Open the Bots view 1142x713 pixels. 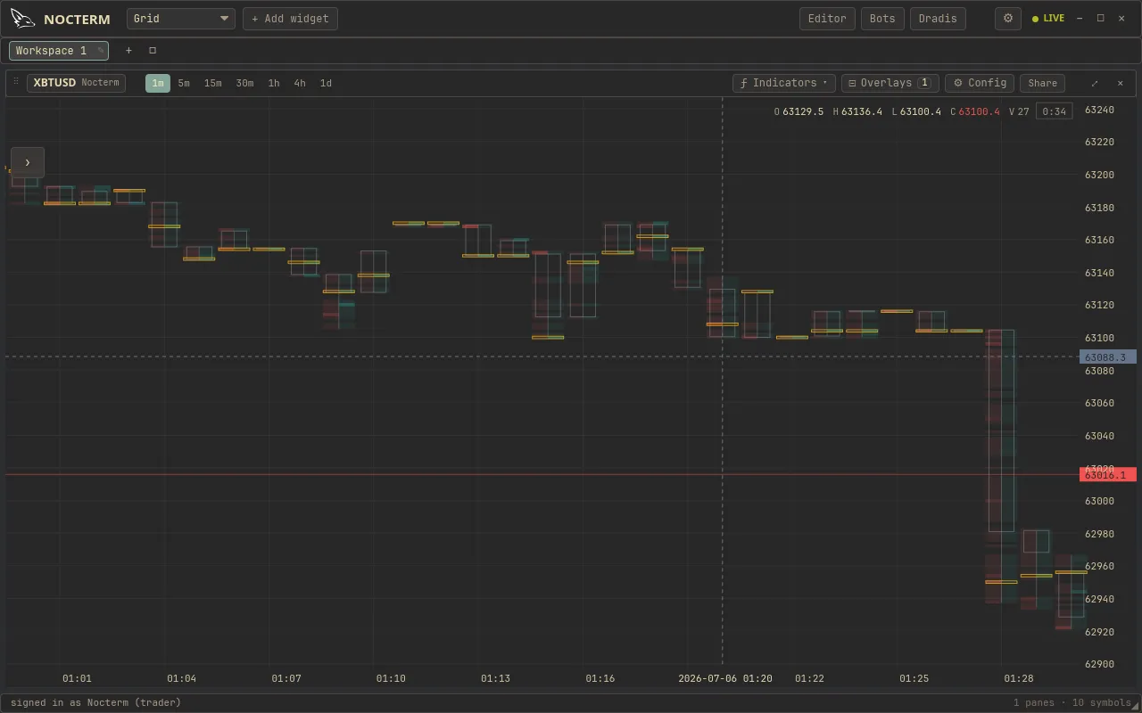[x=882, y=19]
